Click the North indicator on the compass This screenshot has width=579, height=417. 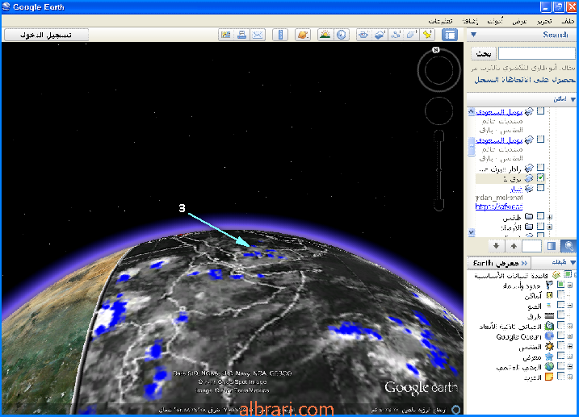click(436, 50)
